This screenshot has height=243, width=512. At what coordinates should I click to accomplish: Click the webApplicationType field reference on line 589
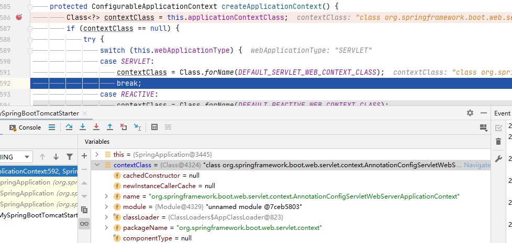point(192,51)
